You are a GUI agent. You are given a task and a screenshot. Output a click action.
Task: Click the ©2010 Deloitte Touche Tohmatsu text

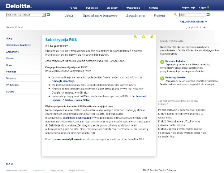pos(159,170)
